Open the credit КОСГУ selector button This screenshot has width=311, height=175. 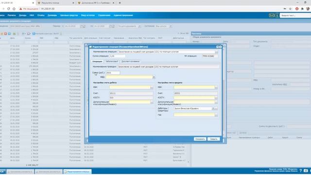[x=216, y=98]
